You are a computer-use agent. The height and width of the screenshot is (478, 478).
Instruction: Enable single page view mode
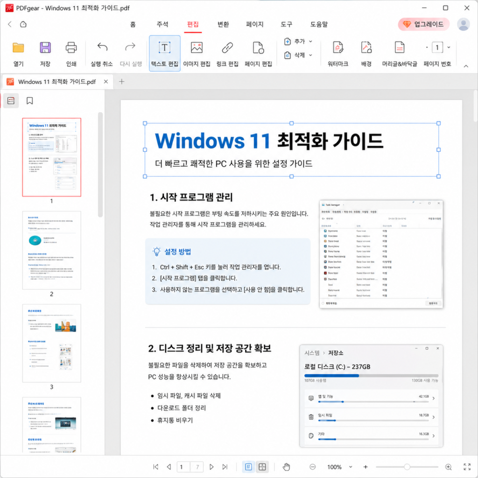248,467
